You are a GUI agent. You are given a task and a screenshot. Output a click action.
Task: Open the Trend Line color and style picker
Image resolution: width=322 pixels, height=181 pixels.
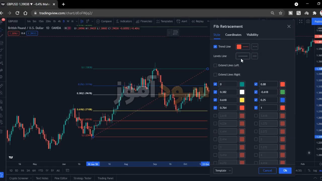click(243, 47)
